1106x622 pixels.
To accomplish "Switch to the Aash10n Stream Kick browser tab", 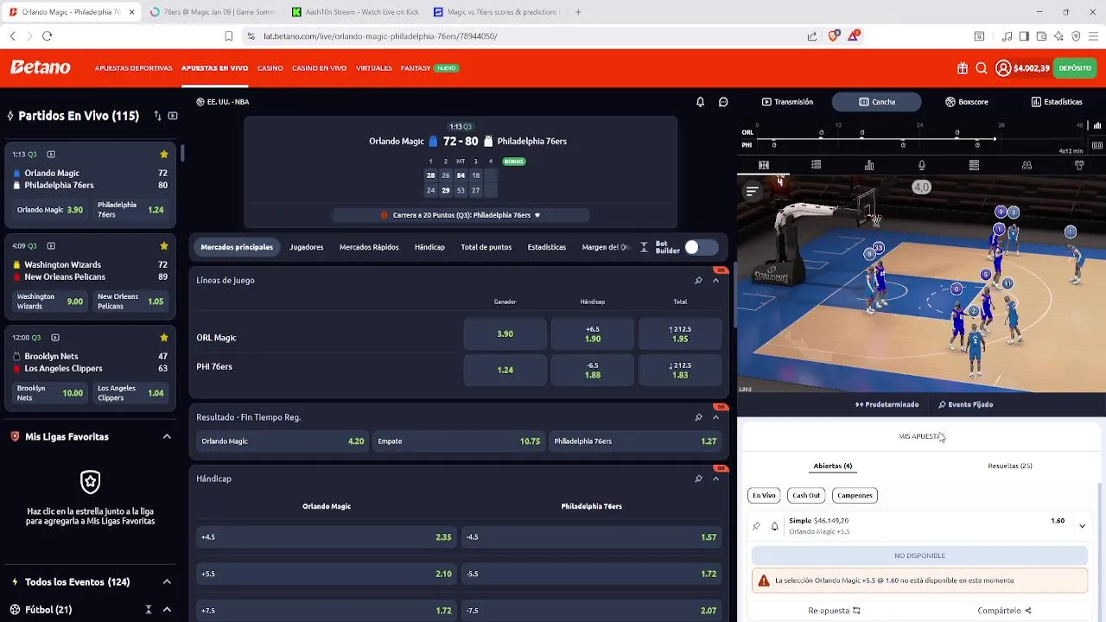I will point(354,12).
